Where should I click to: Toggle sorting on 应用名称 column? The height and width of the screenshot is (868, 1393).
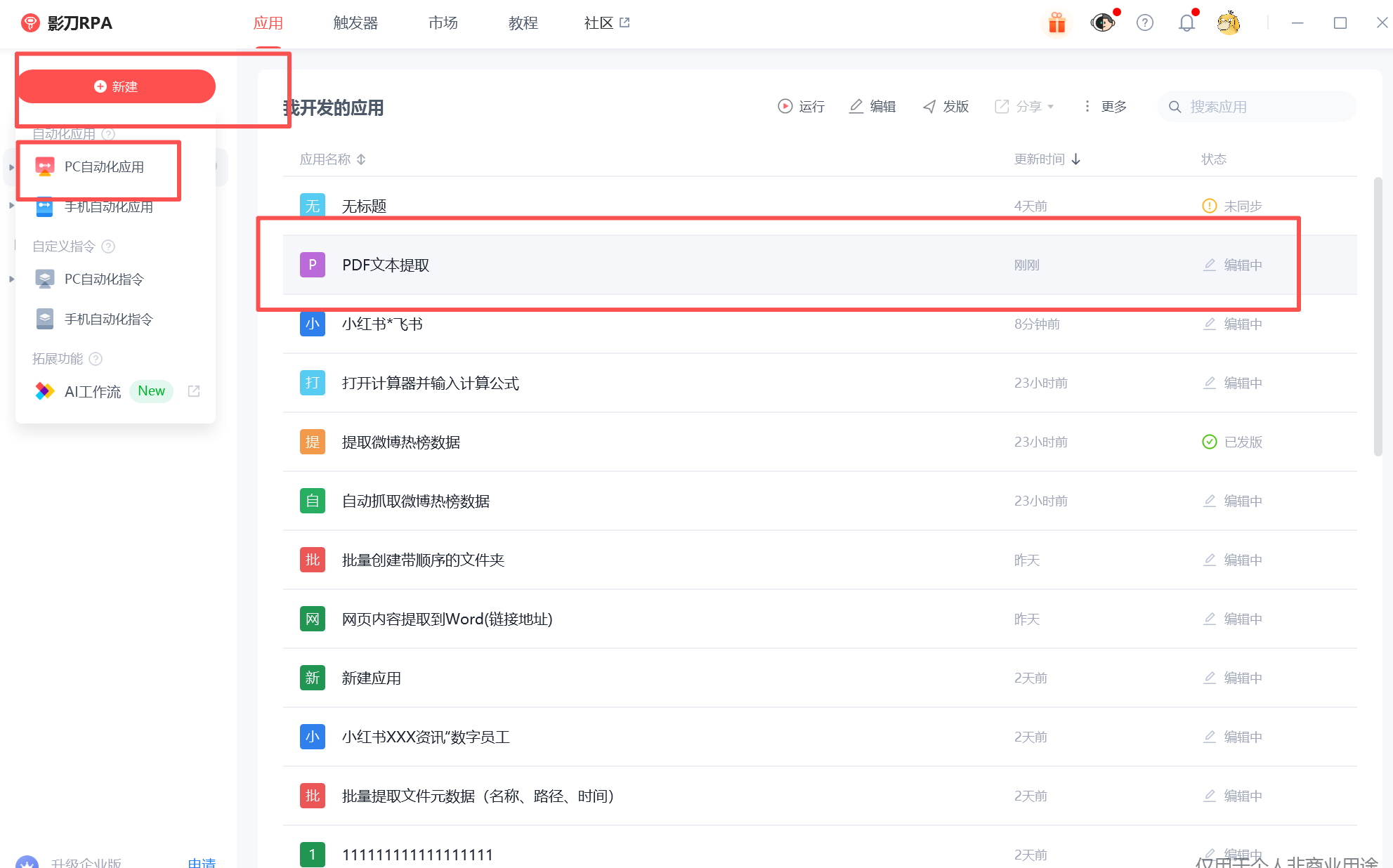click(x=361, y=159)
